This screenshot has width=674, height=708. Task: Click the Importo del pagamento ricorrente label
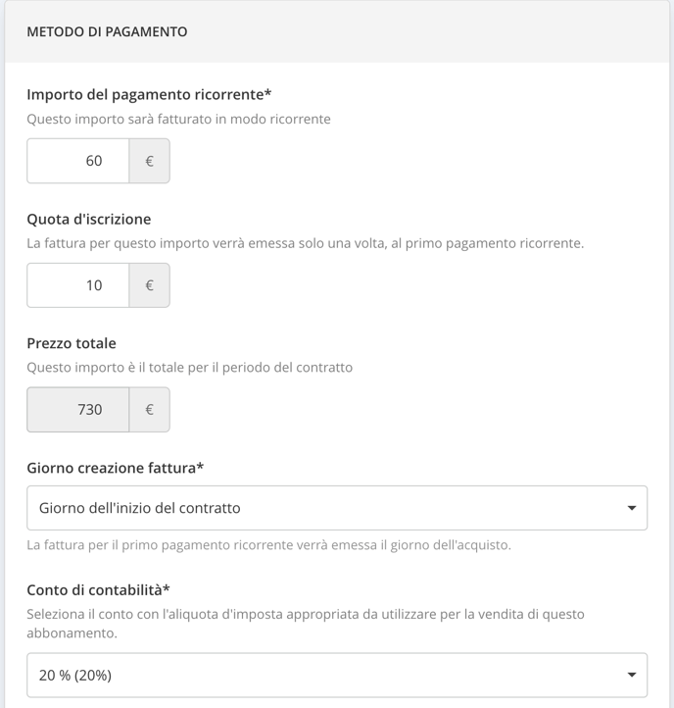(x=149, y=95)
